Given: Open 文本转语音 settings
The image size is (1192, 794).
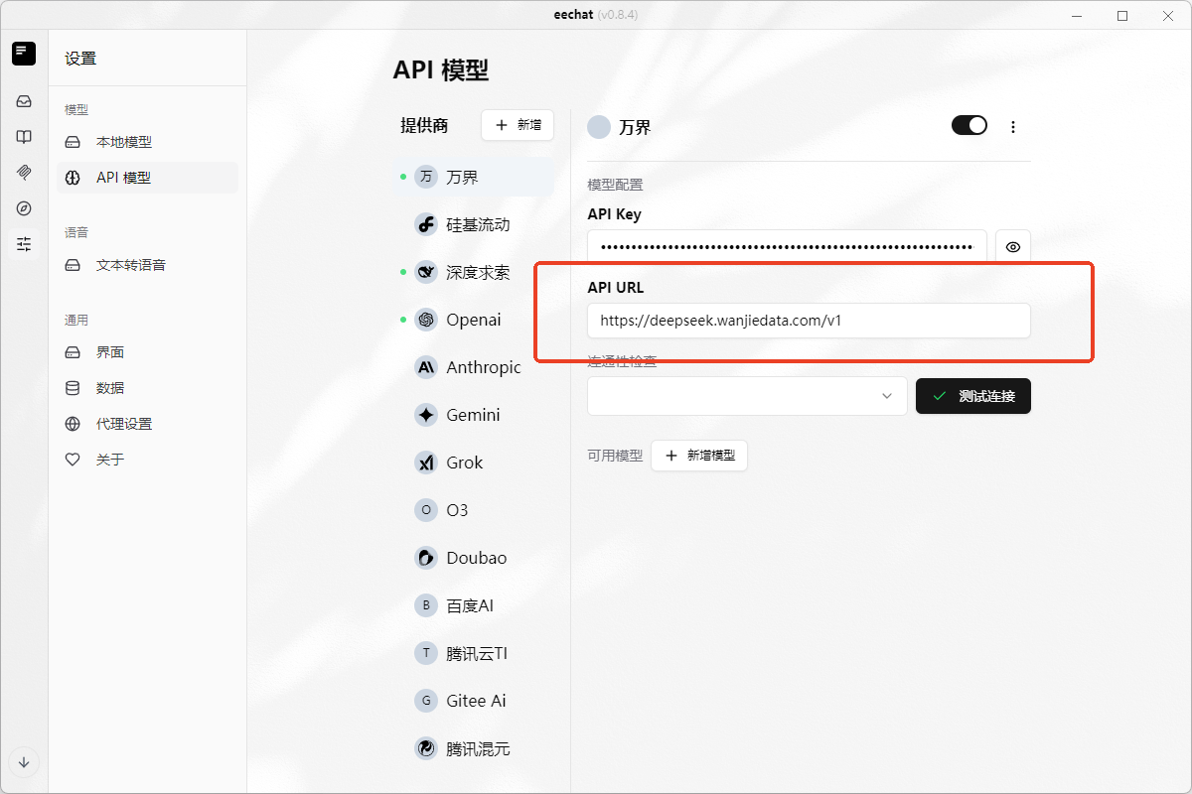Looking at the screenshot, I should click(147, 265).
